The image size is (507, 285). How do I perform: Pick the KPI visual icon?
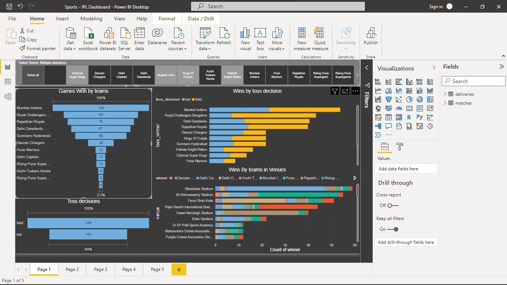click(x=430, y=108)
